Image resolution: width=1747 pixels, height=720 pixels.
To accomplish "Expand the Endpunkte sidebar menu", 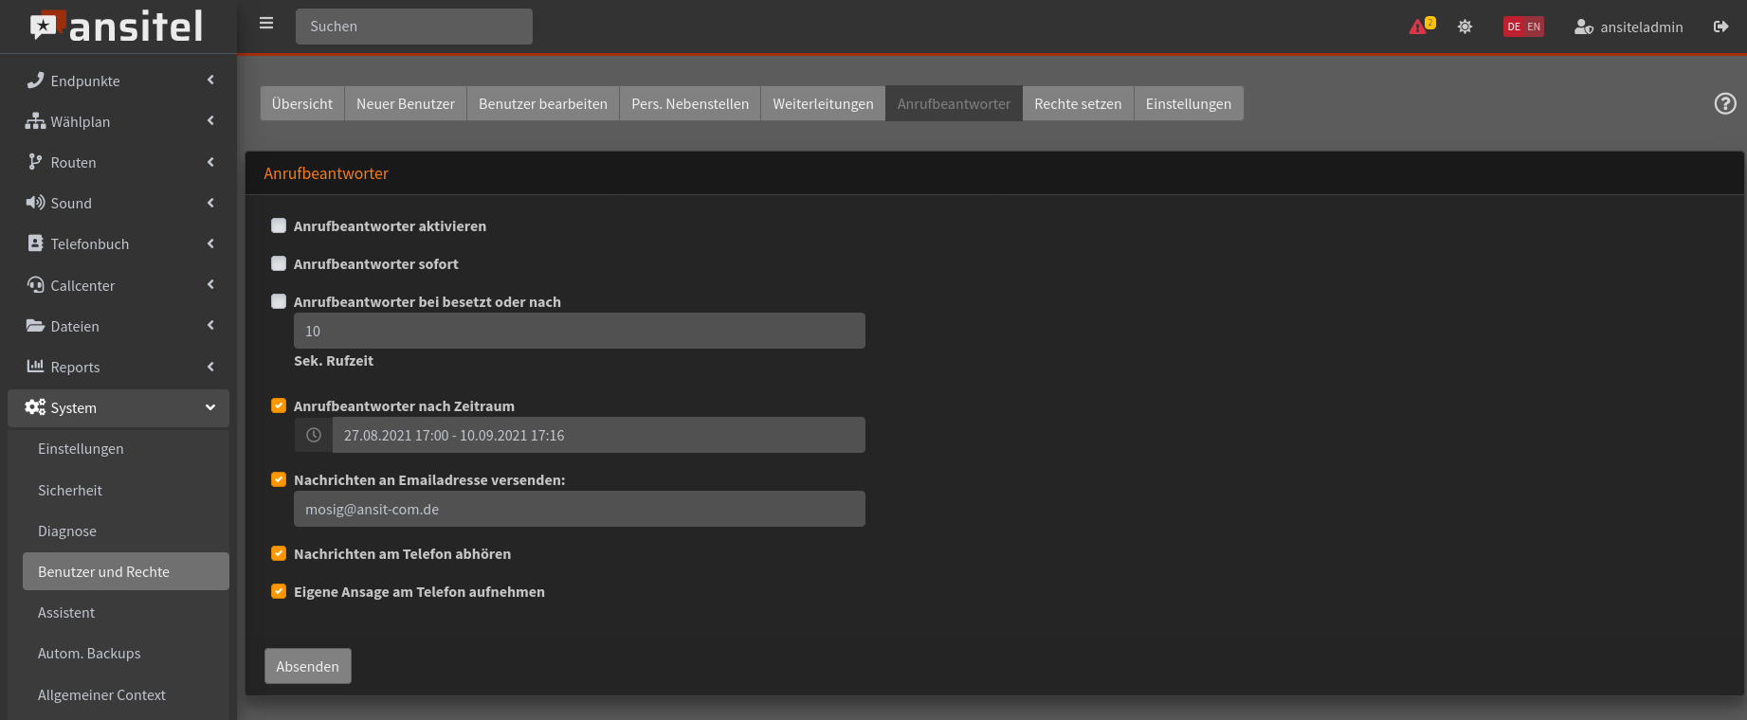I will pyautogui.click(x=118, y=81).
